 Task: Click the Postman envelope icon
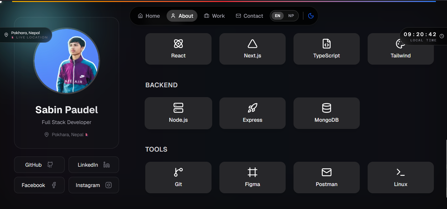click(x=327, y=172)
